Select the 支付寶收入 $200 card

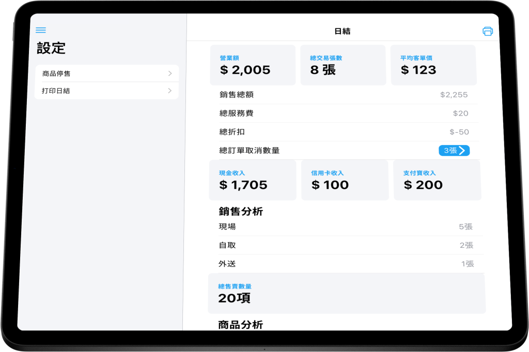(437, 180)
